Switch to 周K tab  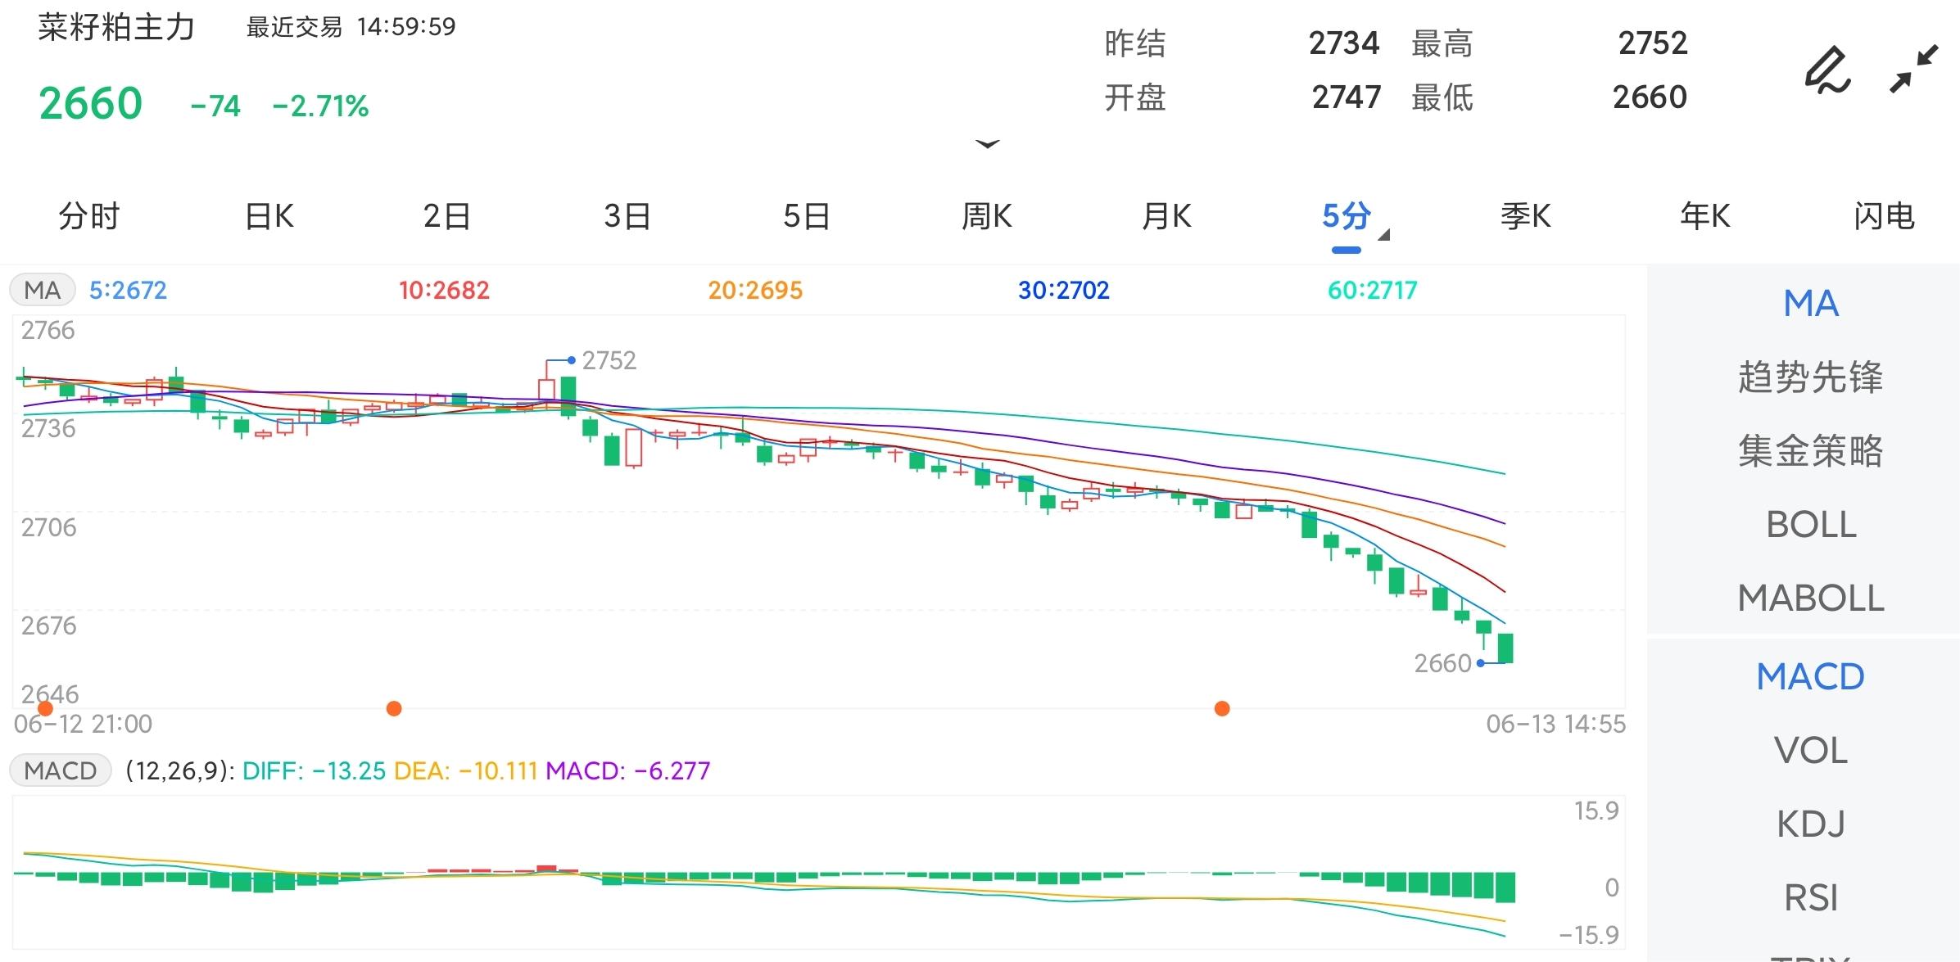[987, 217]
